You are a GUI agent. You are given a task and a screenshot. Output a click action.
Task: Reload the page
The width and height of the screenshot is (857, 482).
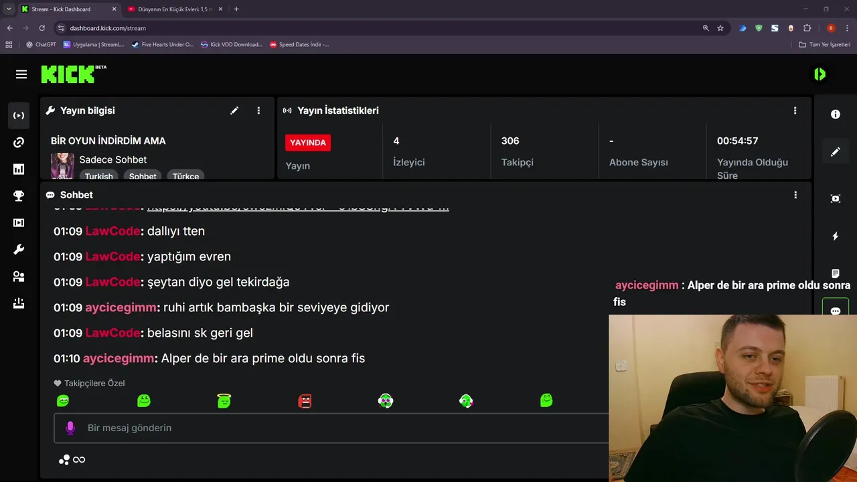[42, 28]
